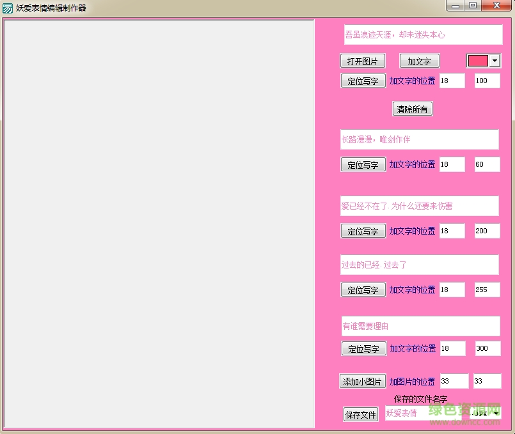Viewport: 515px width, 434px height.
Task: Click 定位写字 button beneath 爱已经不在了 text
Action: 363,231
